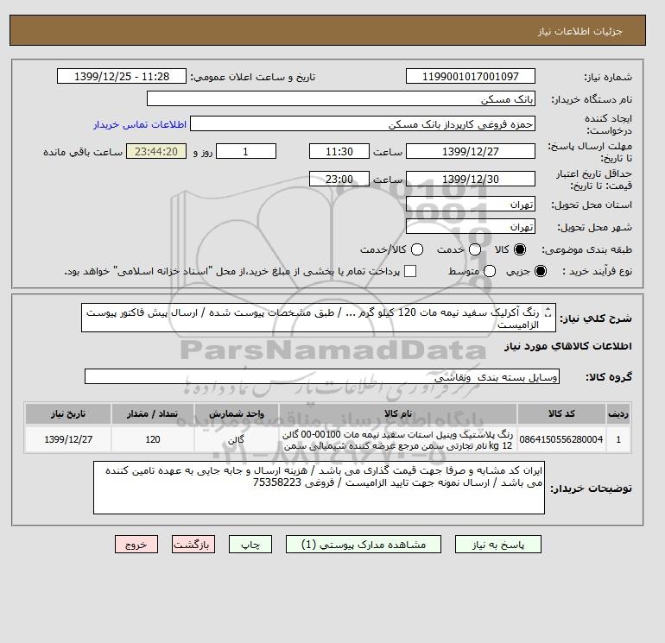Image resolution: width=665 pixels, height=643 pixels.
Task: Choose the متوسط purchase type
Action: click(x=490, y=271)
